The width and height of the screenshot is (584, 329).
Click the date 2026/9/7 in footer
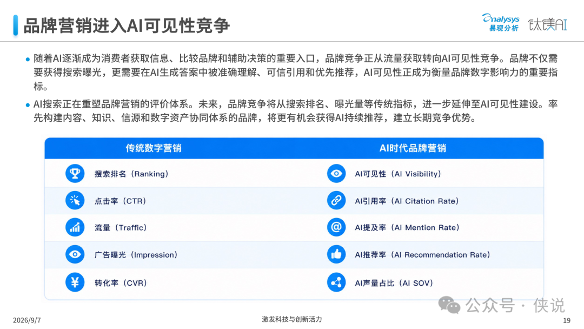pyautogui.click(x=27, y=320)
